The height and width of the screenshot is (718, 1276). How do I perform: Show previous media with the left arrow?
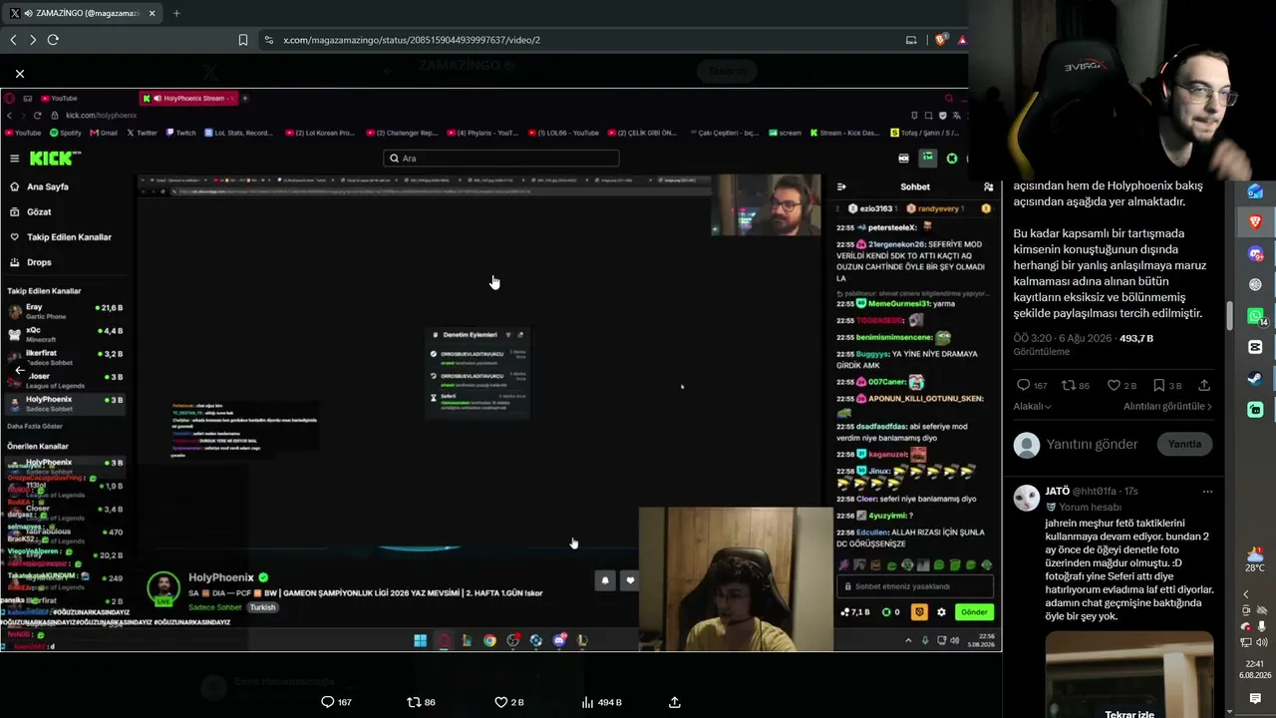click(x=19, y=370)
